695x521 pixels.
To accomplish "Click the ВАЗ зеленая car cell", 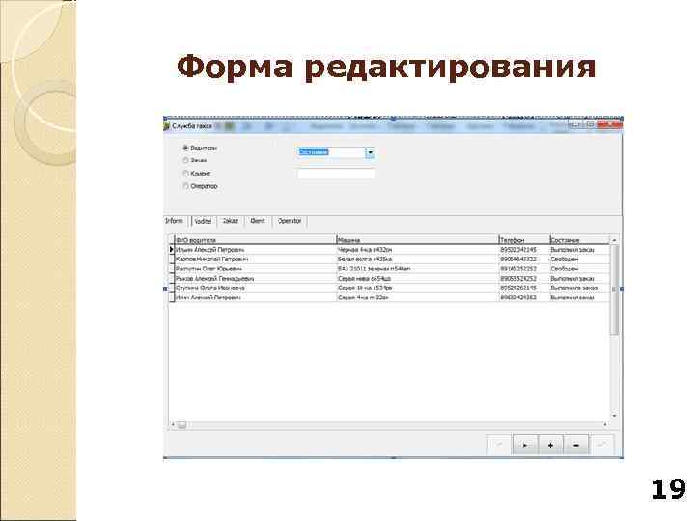I will tap(418, 269).
